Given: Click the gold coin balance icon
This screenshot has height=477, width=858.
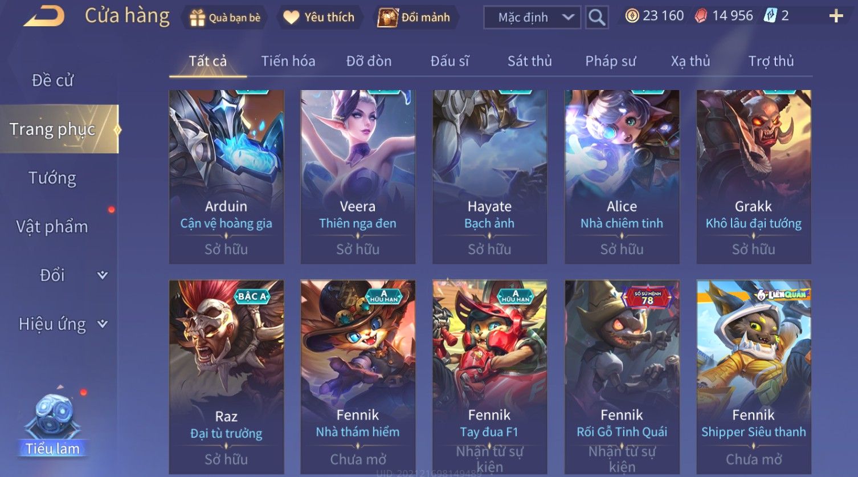Looking at the screenshot, I should pyautogui.click(x=632, y=16).
